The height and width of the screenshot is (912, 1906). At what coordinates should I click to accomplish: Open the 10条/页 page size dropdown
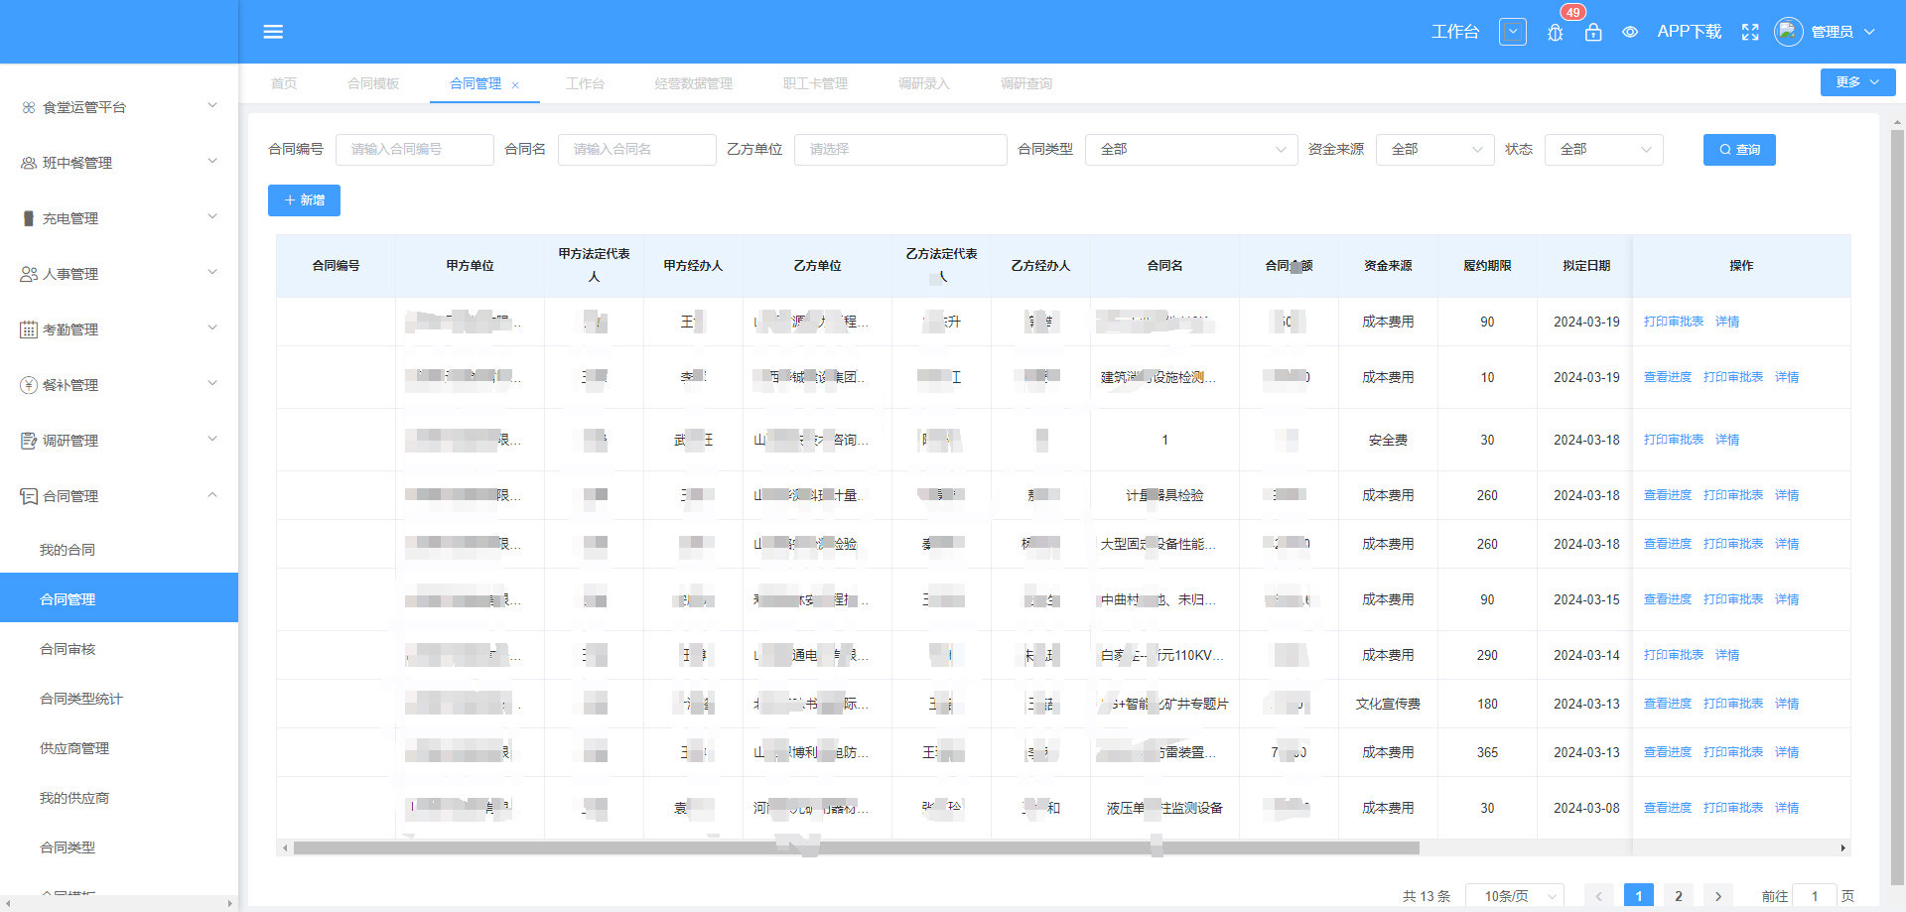1515,896
